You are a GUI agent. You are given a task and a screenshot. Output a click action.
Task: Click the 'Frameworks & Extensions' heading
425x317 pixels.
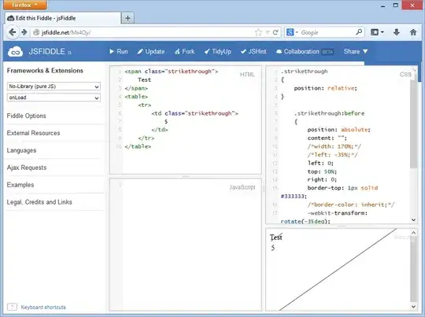[45, 71]
